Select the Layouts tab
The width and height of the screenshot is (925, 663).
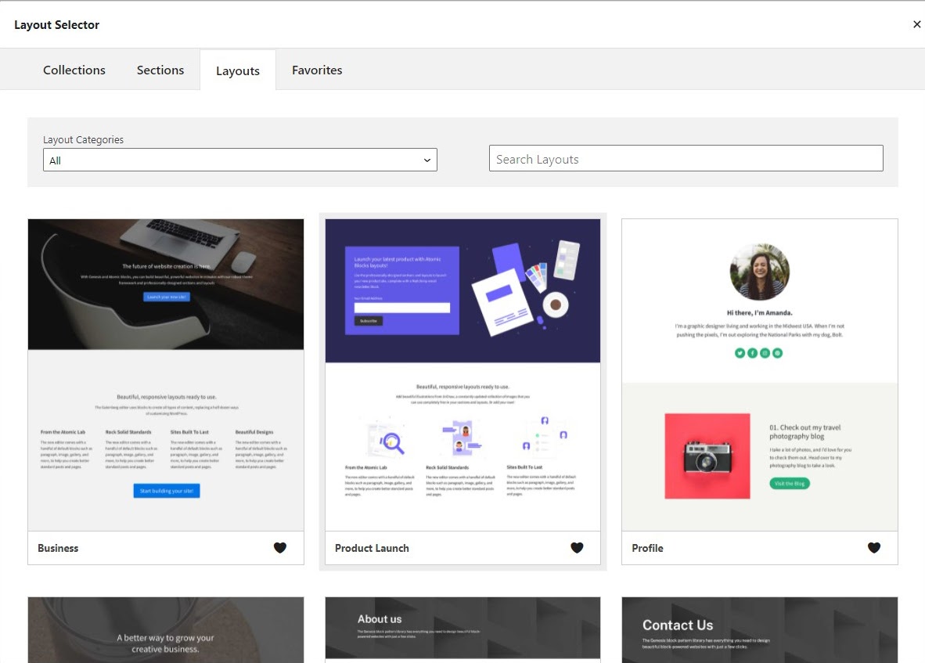[x=238, y=70]
